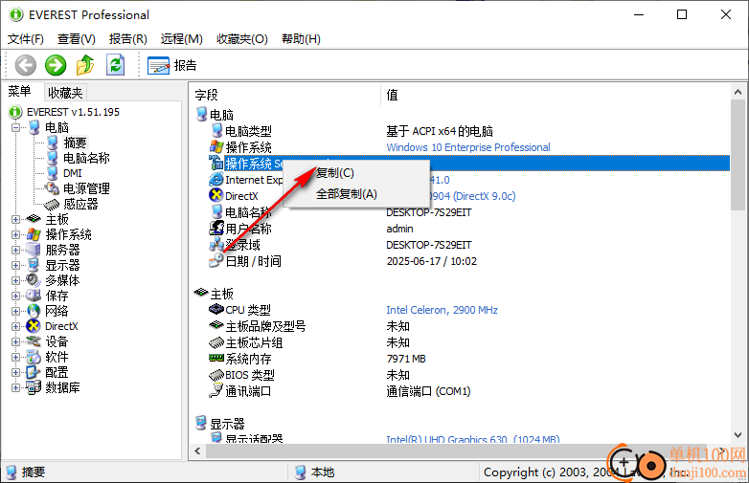Open the 收藏夹(O) menu
This screenshot has width=749, height=483.
[242, 38]
